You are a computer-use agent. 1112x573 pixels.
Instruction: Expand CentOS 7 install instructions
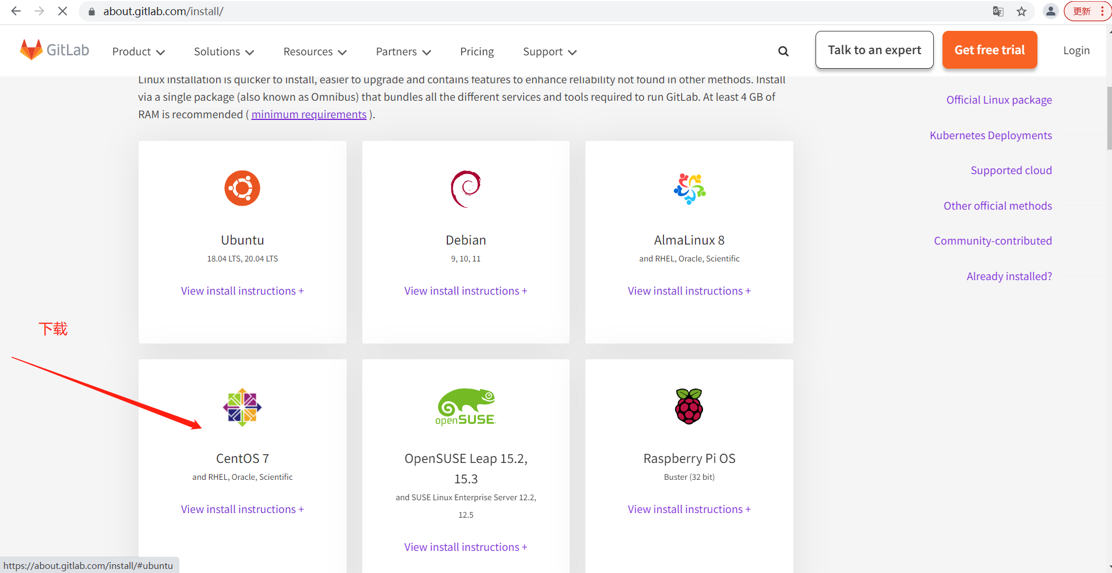[x=242, y=509]
